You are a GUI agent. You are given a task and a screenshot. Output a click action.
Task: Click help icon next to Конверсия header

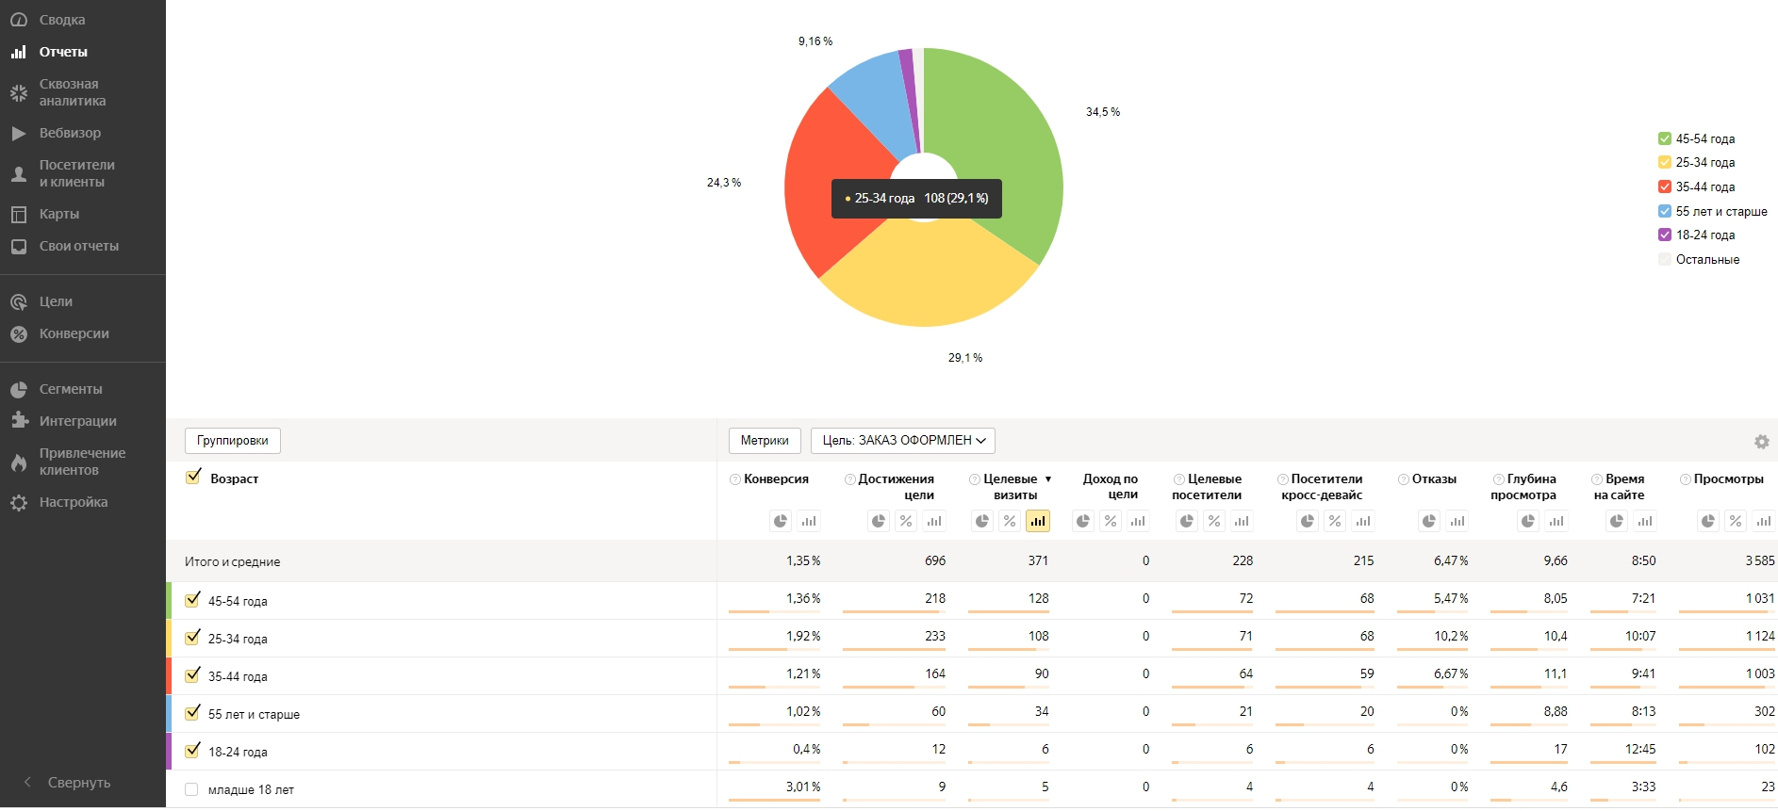735,479
